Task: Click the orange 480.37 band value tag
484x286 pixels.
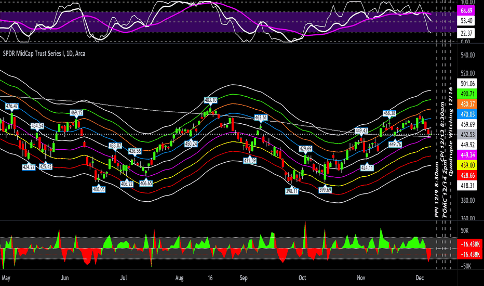Action: pyautogui.click(x=467, y=104)
